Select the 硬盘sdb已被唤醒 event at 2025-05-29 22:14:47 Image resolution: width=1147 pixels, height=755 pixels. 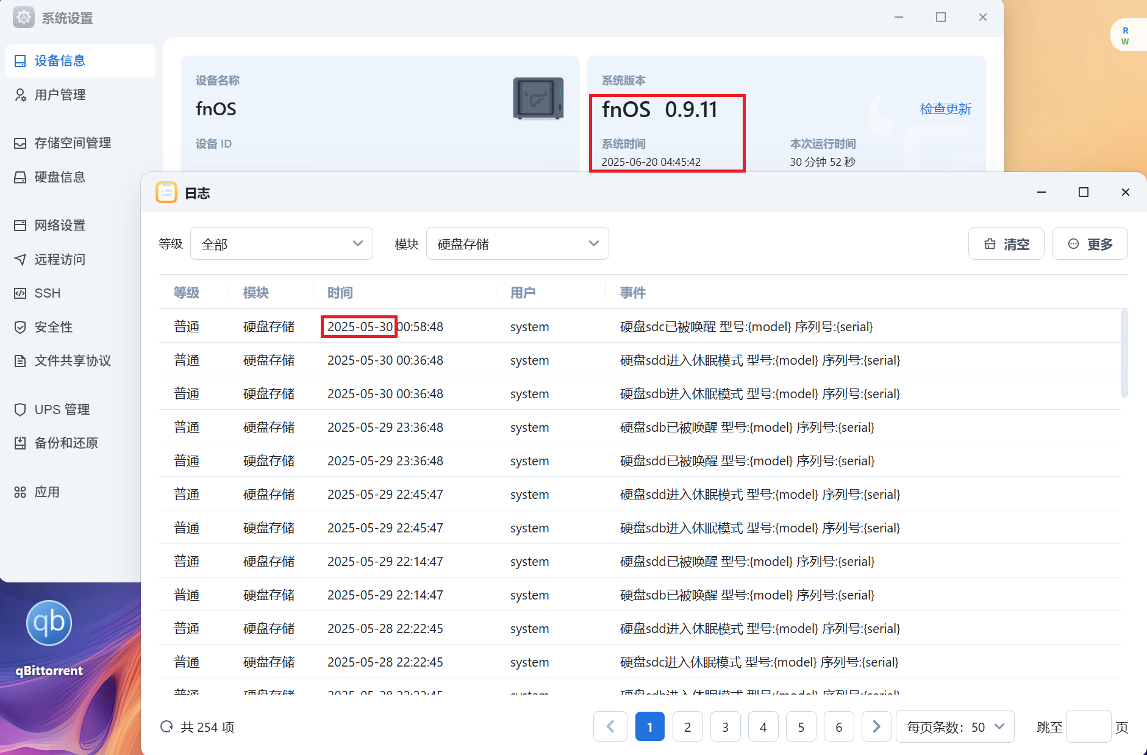click(640, 595)
